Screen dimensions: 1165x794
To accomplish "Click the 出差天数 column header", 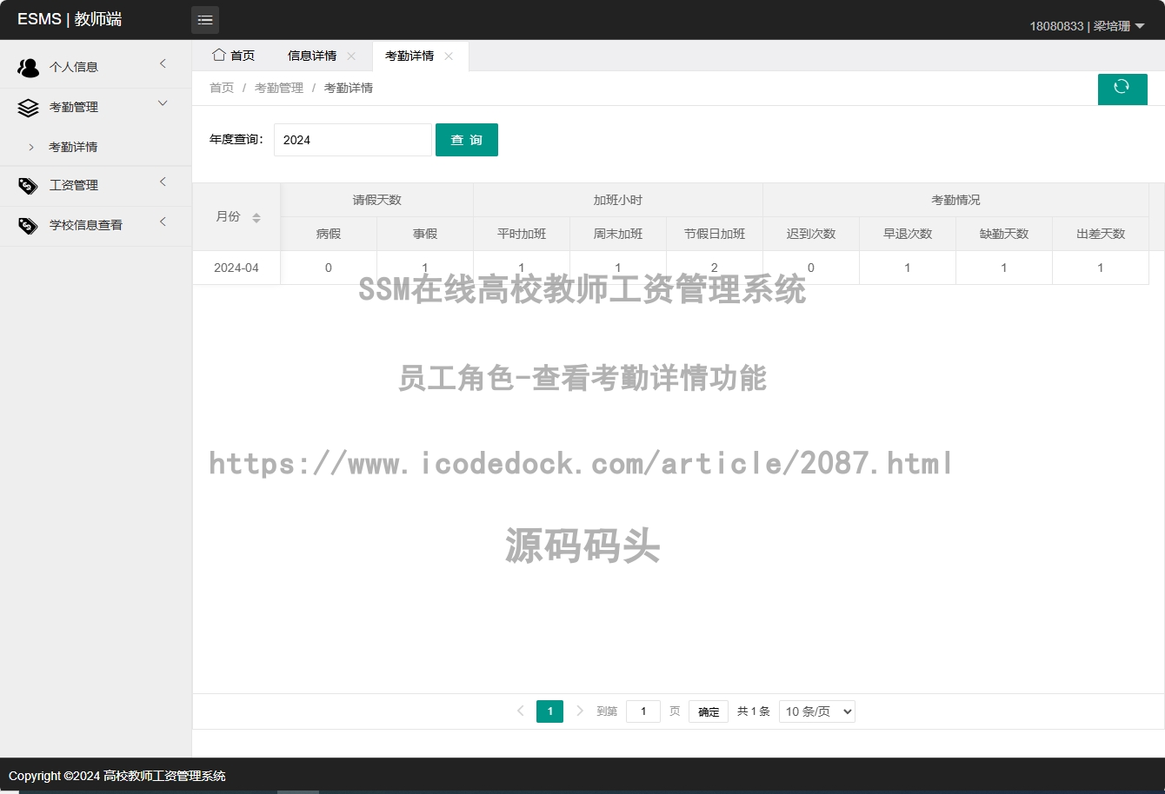I will [x=1101, y=234].
